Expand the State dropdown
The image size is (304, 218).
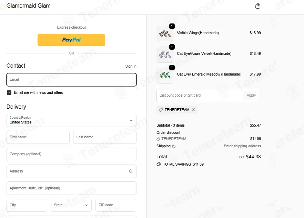pyautogui.click(x=71, y=205)
